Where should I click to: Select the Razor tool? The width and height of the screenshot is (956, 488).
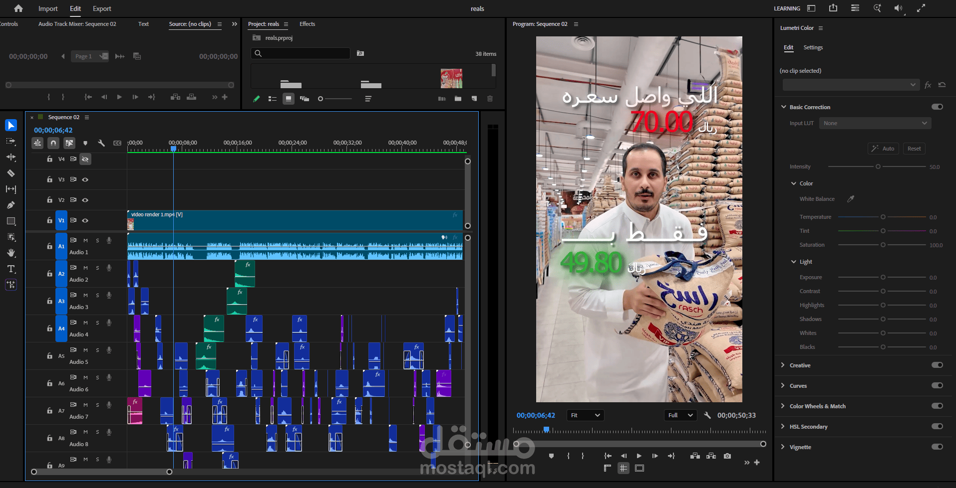point(11,173)
